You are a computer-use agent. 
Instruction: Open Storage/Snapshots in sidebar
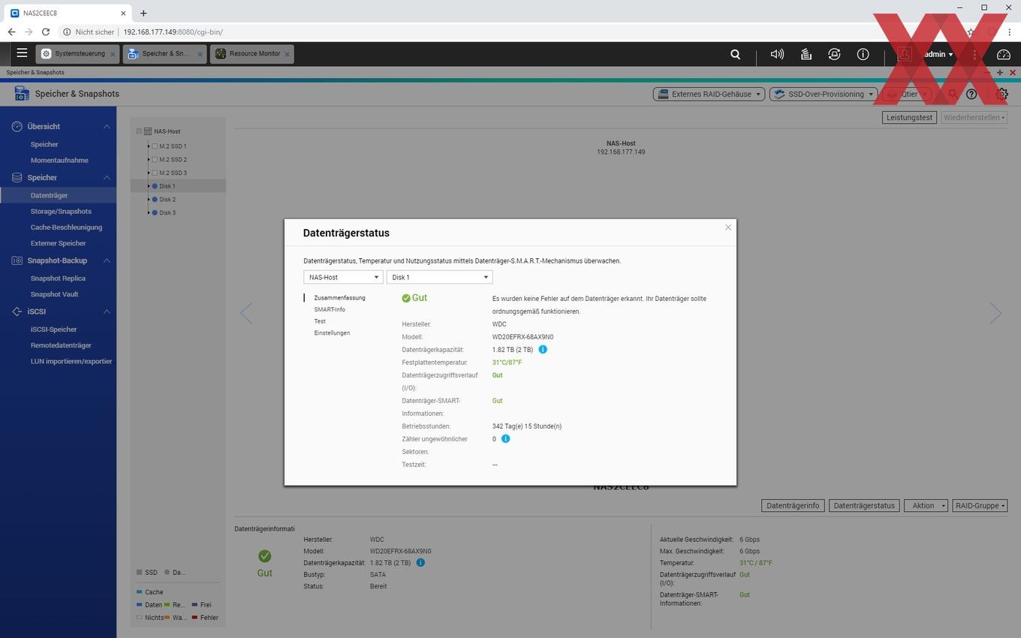61,212
